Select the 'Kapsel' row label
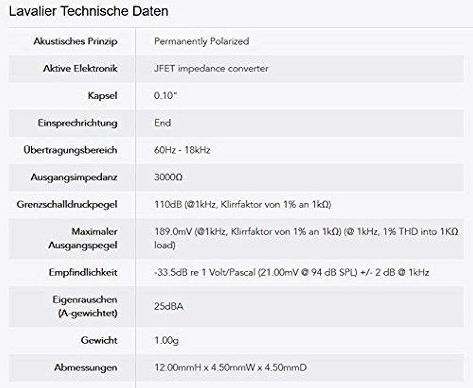The image size is (473, 388). 102,96
